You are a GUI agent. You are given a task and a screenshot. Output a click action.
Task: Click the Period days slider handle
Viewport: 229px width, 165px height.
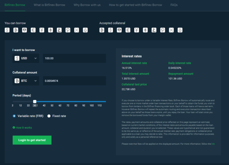click(35, 101)
